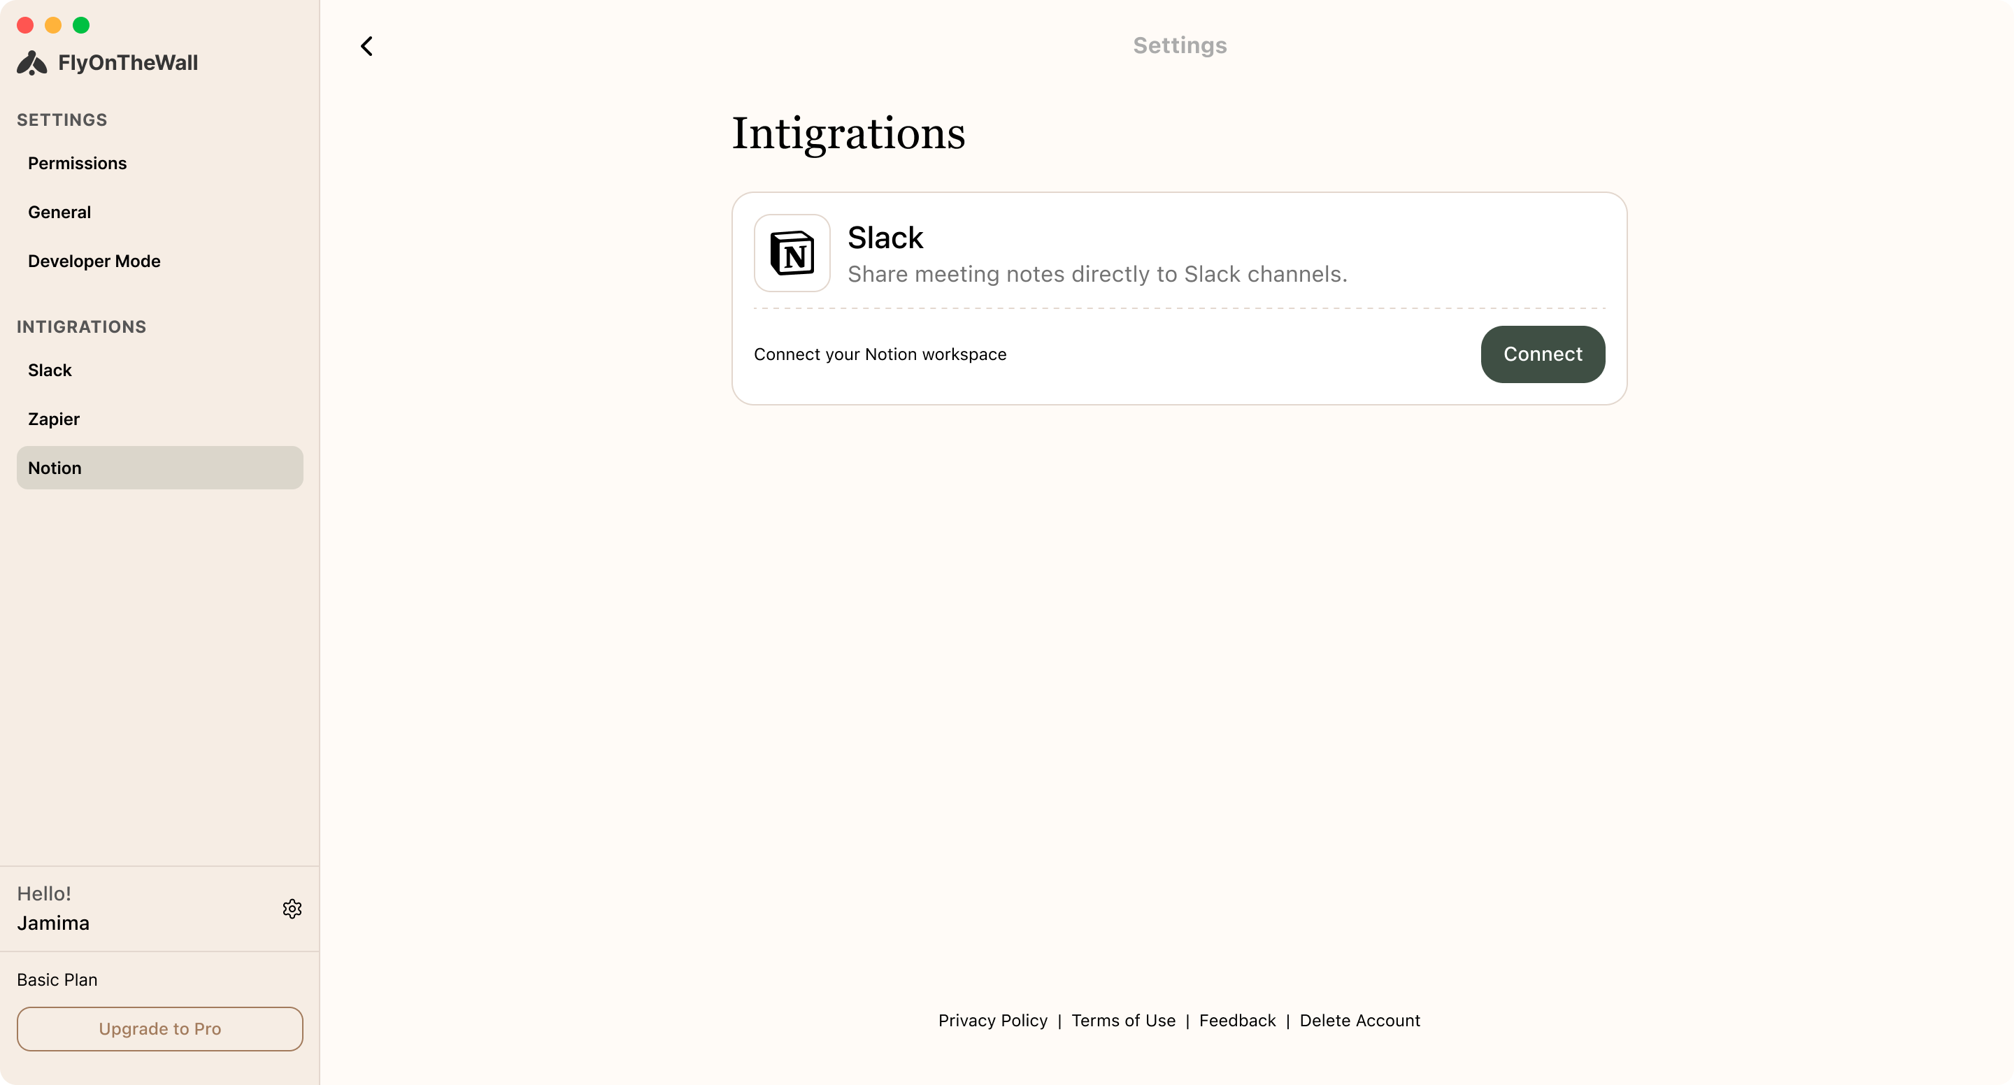Click the Delete Account link
This screenshot has height=1085, width=2014.
coord(1359,1020)
